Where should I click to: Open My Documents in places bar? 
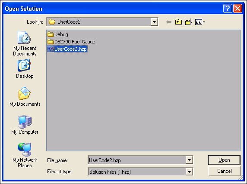(x=25, y=97)
